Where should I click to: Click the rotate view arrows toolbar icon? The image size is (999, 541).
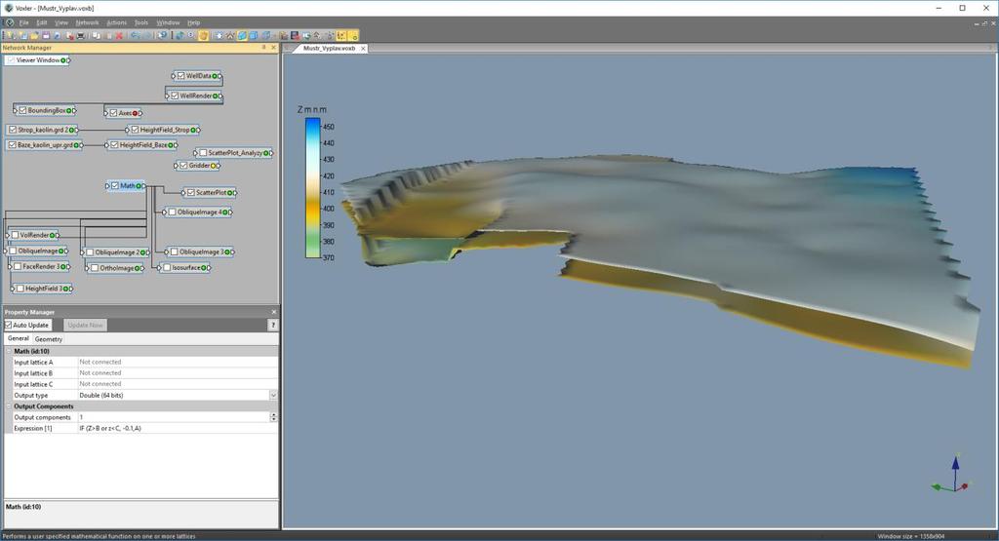coord(180,36)
